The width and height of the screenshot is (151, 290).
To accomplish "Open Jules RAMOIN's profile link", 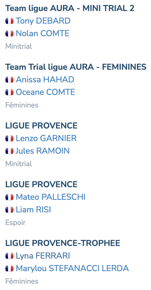I will pyautogui.click(x=43, y=151).
